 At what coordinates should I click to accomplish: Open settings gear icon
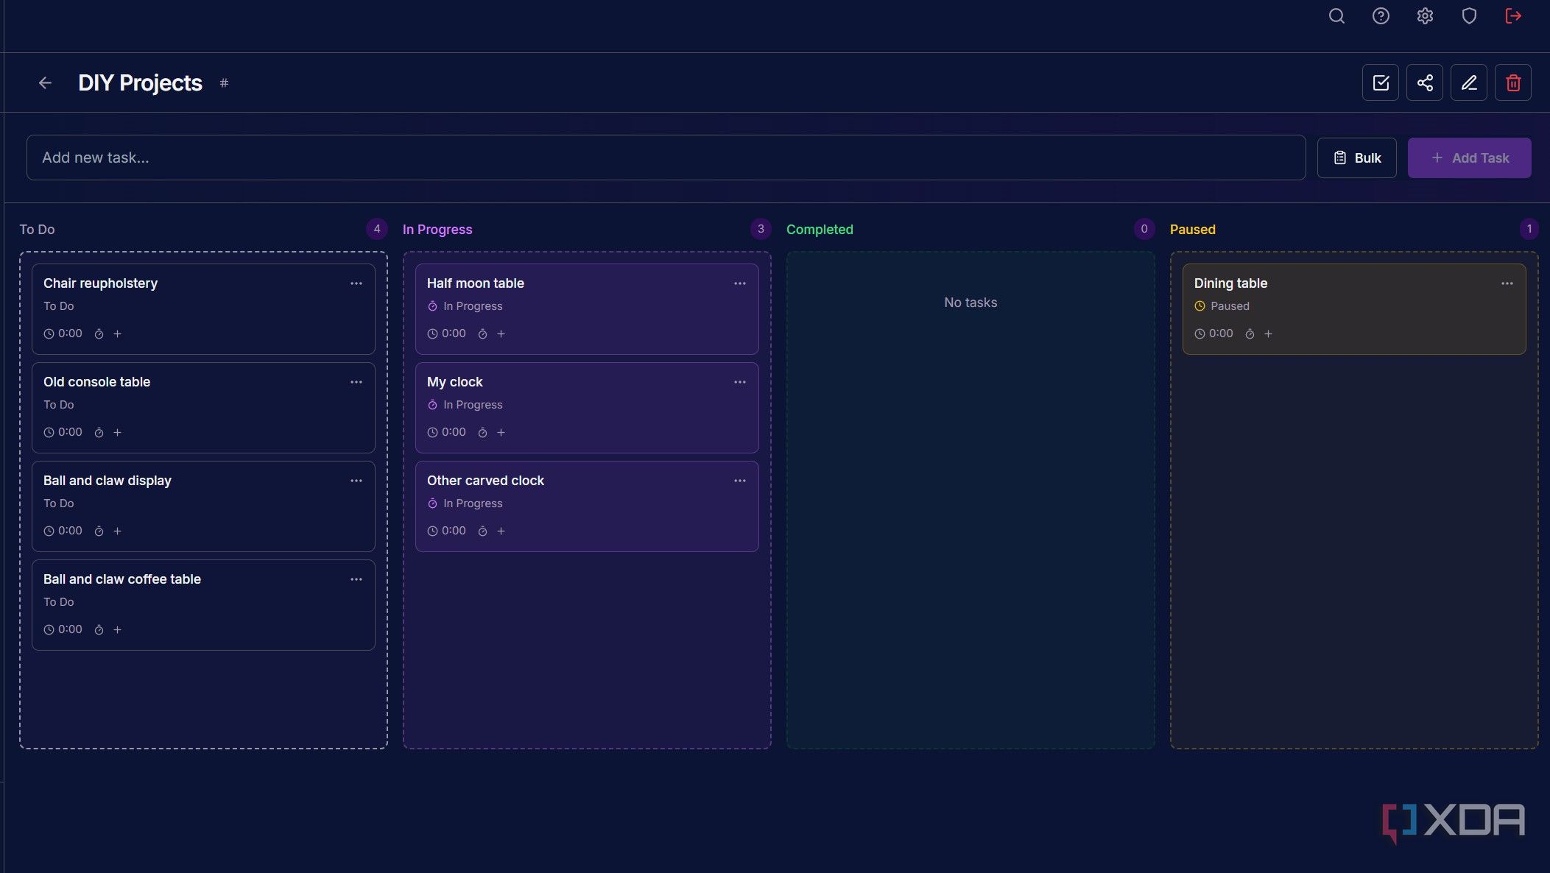(1425, 16)
